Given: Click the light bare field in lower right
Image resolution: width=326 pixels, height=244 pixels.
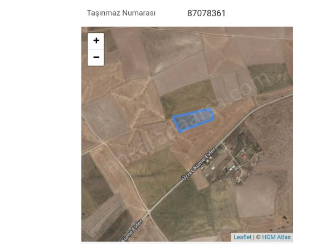Looking at the screenshot, I should (256, 197).
